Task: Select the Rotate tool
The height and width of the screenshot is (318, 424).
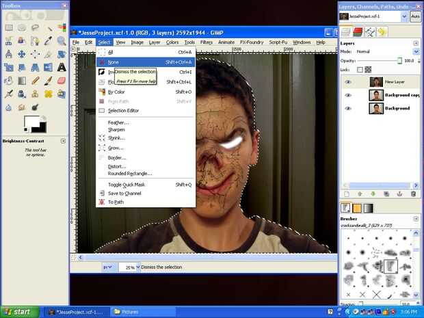Action: click(x=62, y=54)
